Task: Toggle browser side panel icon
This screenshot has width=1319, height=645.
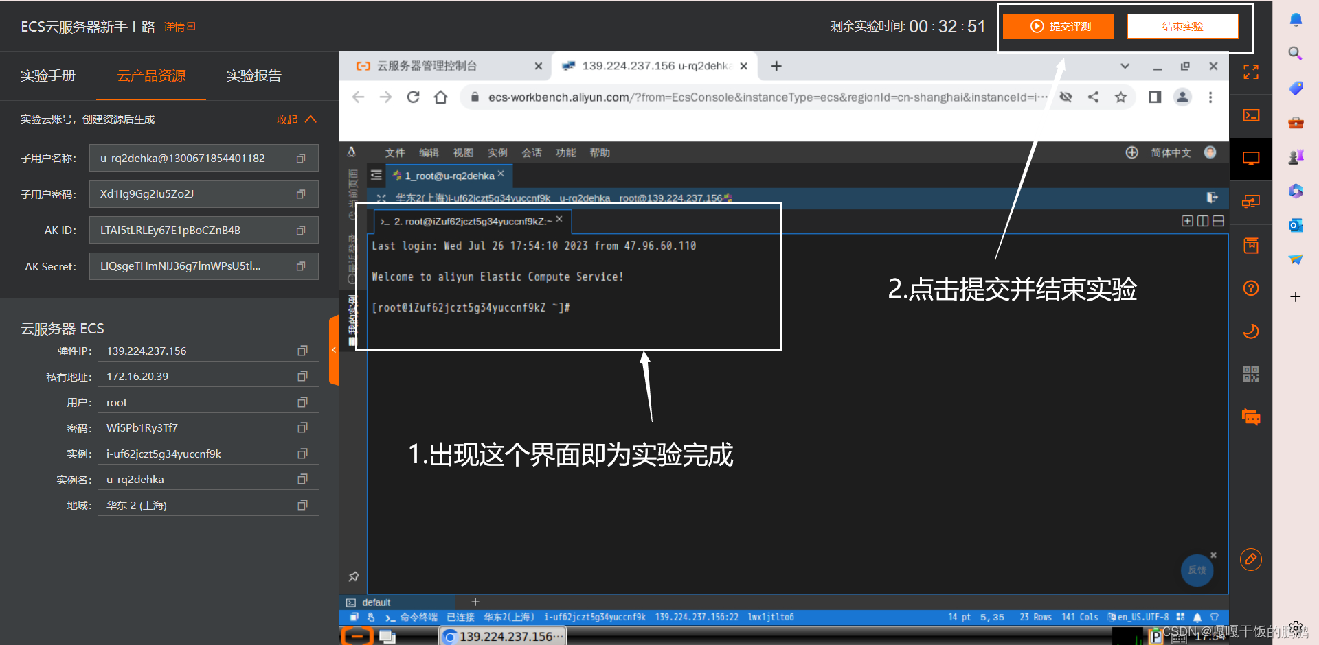Action: [x=1155, y=97]
